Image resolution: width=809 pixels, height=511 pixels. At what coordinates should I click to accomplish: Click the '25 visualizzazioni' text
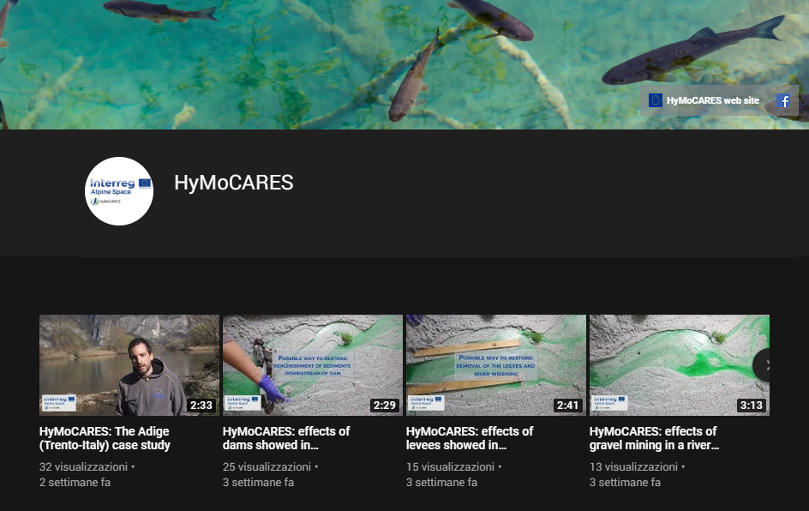(267, 466)
